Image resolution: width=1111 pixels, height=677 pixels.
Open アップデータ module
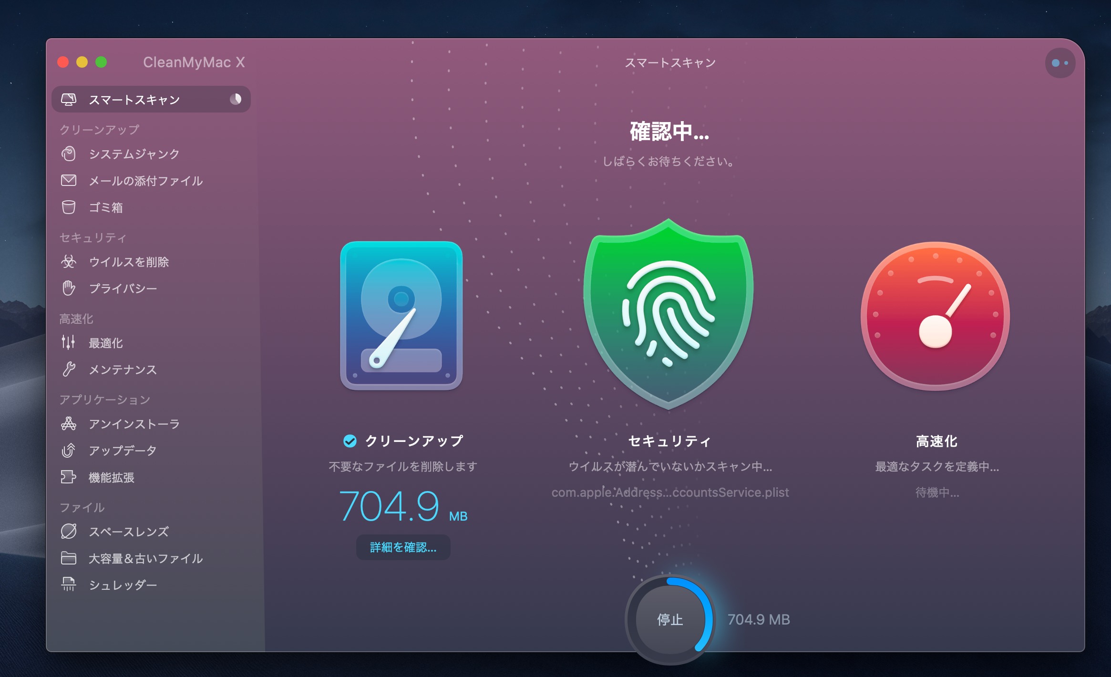click(x=151, y=450)
